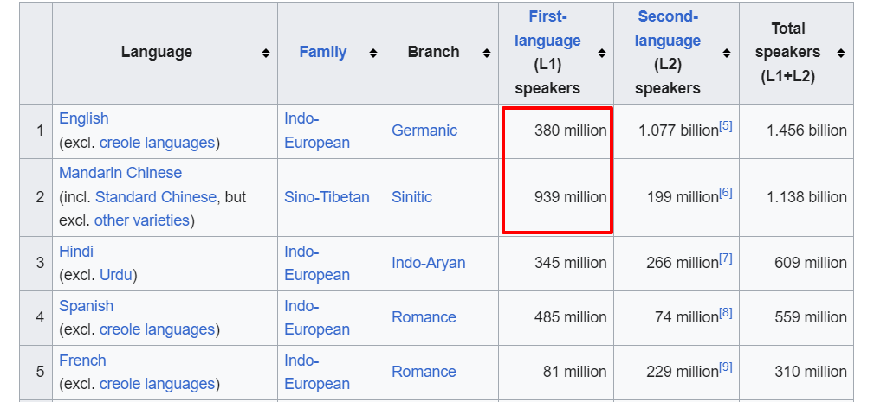Open the Indo-Aryan branch link
Viewport: 874px width, 402px height.
coord(428,263)
